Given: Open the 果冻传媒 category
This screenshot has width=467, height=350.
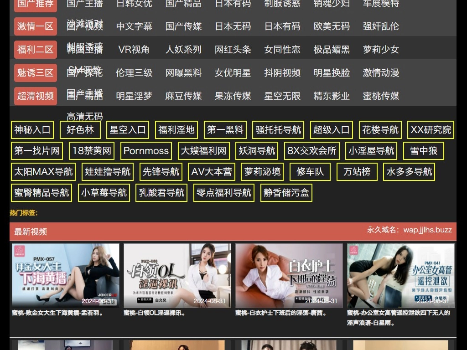Looking at the screenshot, I should tap(233, 96).
